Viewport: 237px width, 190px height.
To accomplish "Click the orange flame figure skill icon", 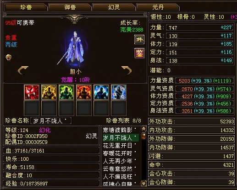I will coord(84,92).
